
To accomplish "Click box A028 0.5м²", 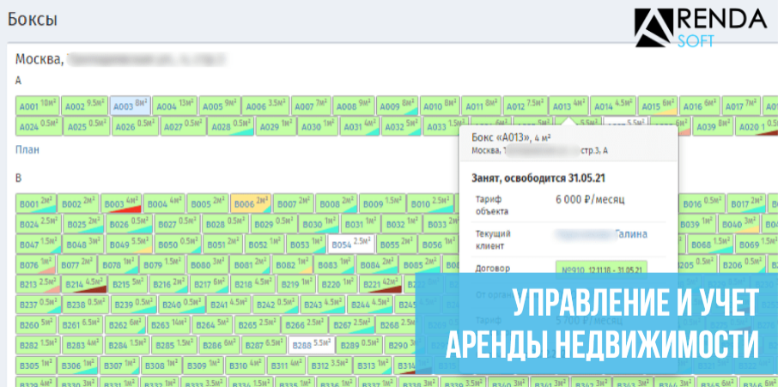I will (230, 126).
